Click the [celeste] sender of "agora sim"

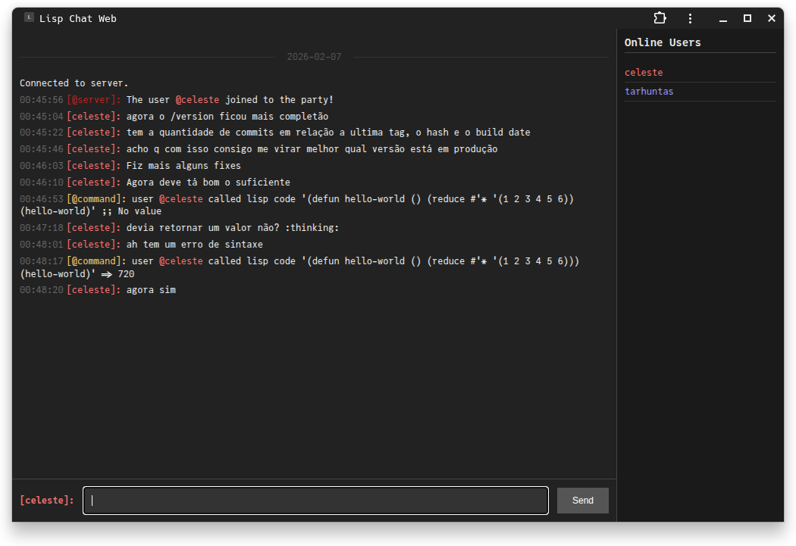pos(93,290)
